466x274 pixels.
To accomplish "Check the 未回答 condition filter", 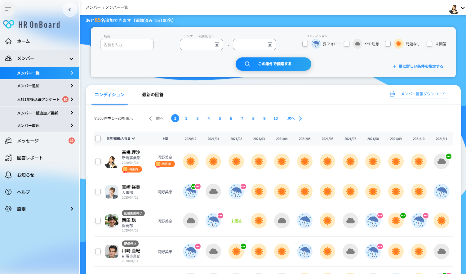I will coord(429,44).
